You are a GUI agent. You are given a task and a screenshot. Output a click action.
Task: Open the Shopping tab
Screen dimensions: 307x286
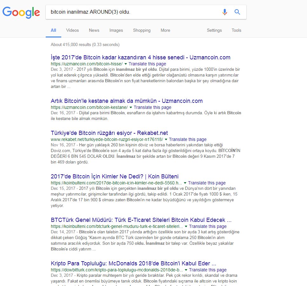142,30
